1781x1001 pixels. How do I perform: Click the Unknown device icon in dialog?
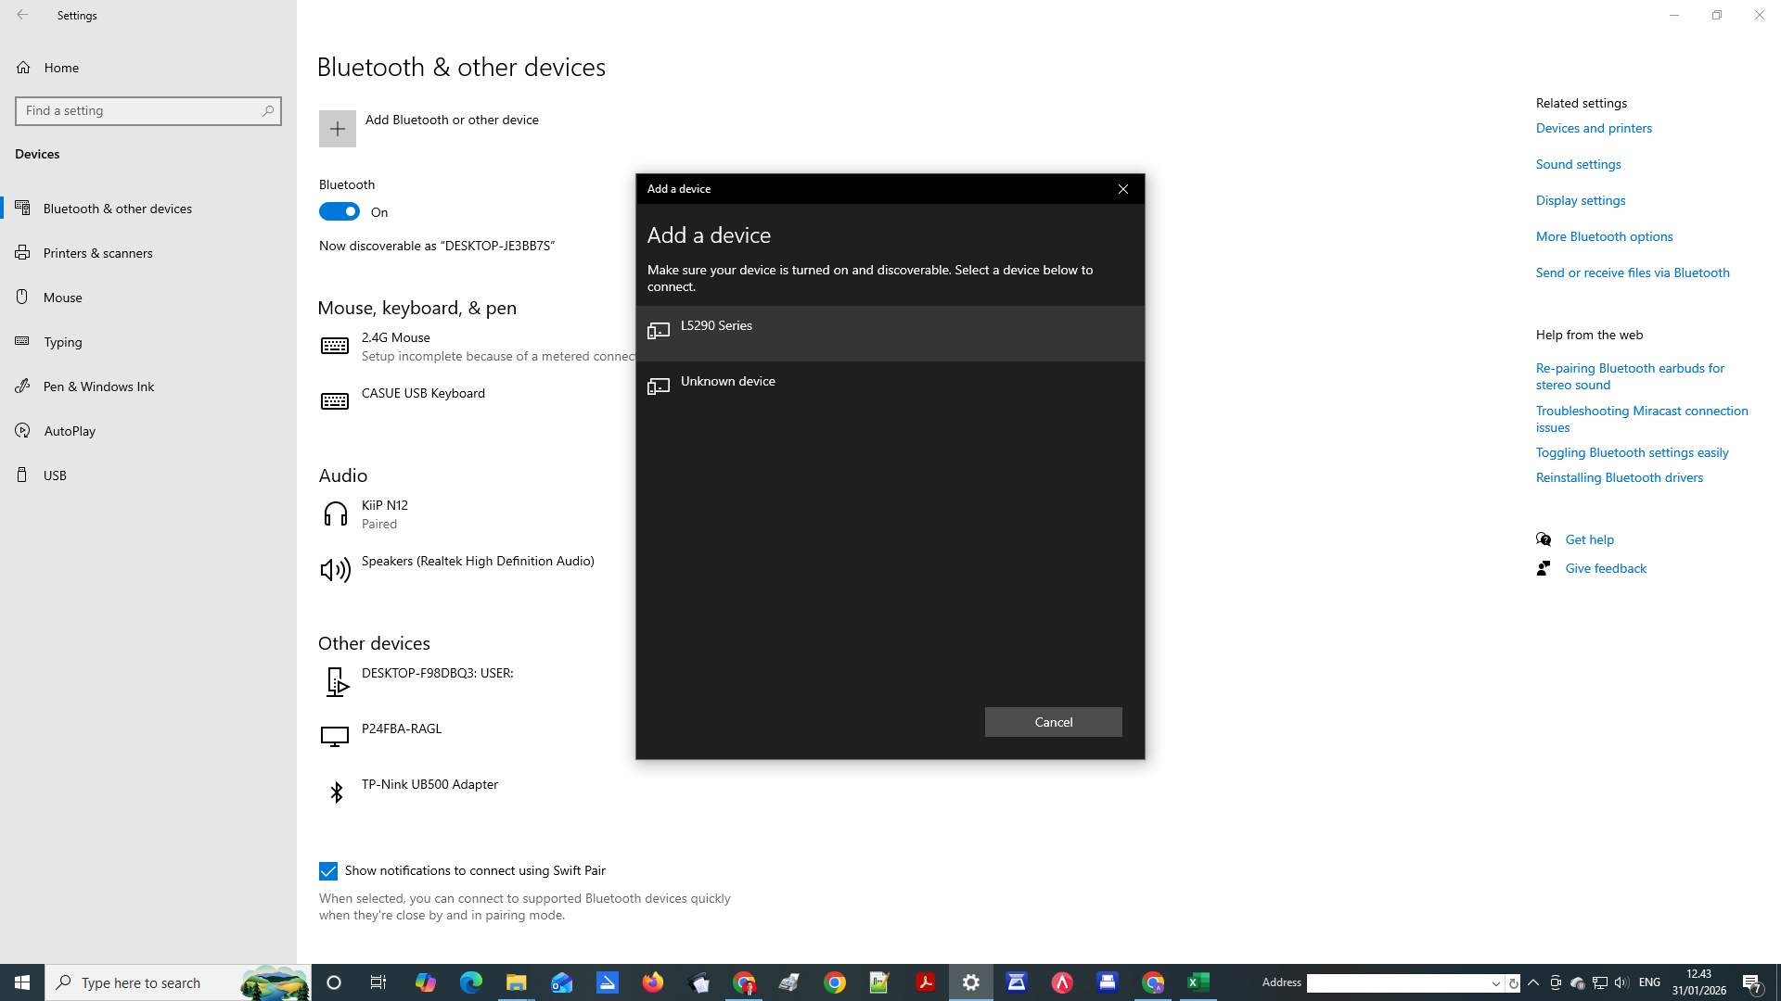(659, 386)
